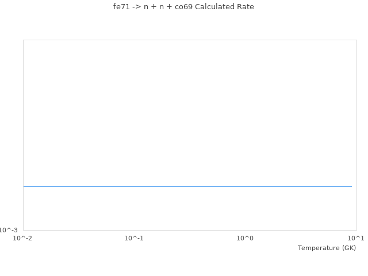Click the 10^-3 y-axis tick label
368x276 pixels.
pos(9,230)
